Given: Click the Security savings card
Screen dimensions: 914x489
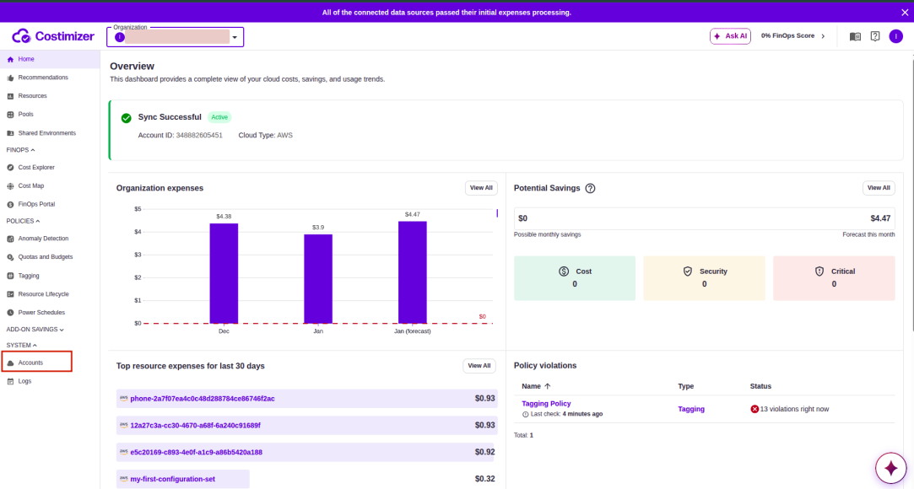Looking at the screenshot, I should (x=704, y=278).
